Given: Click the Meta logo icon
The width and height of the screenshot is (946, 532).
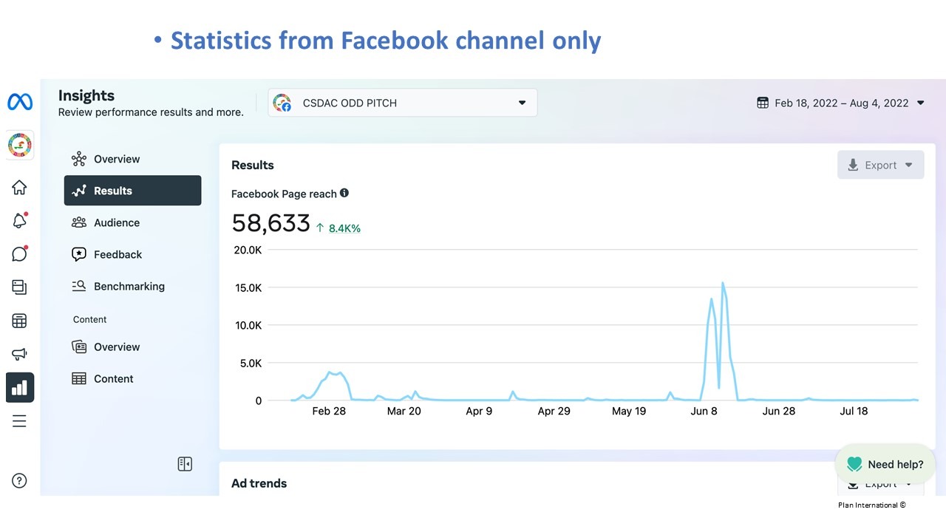Looking at the screenshot, I should tap(20, 102).
